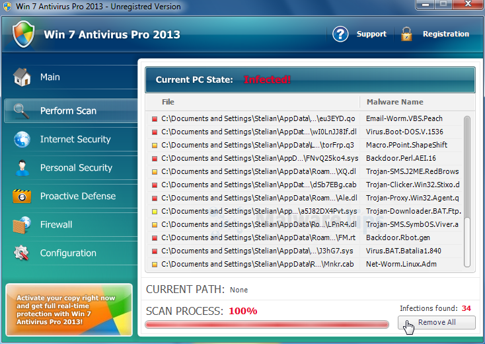This screenshot has height=344, width=485.
Task: Click the Activate your copy banner
Action: tap(69, 310)
